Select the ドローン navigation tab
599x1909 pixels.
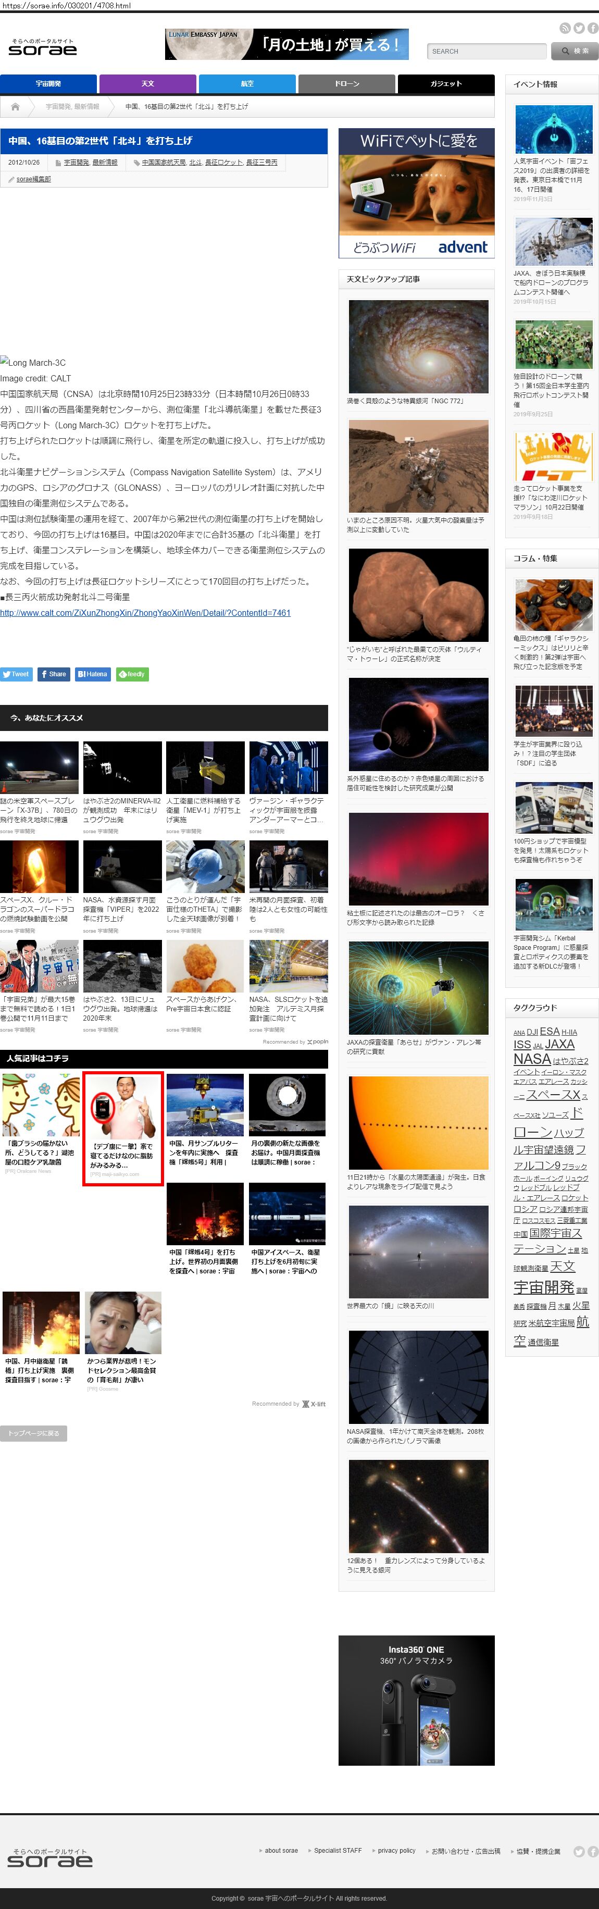pos(346,84)
